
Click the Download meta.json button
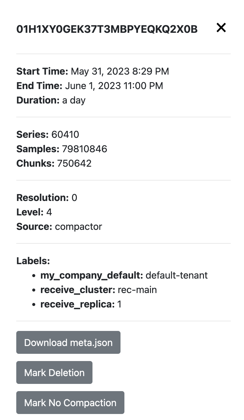tap(68, 342)
